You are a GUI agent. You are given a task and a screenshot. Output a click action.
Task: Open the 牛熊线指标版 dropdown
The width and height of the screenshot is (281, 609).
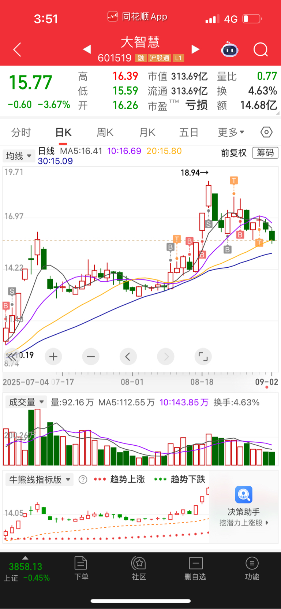[40, 479]
